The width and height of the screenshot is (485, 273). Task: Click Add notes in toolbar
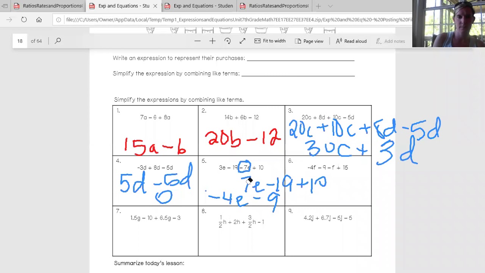(x=390, y=41)
